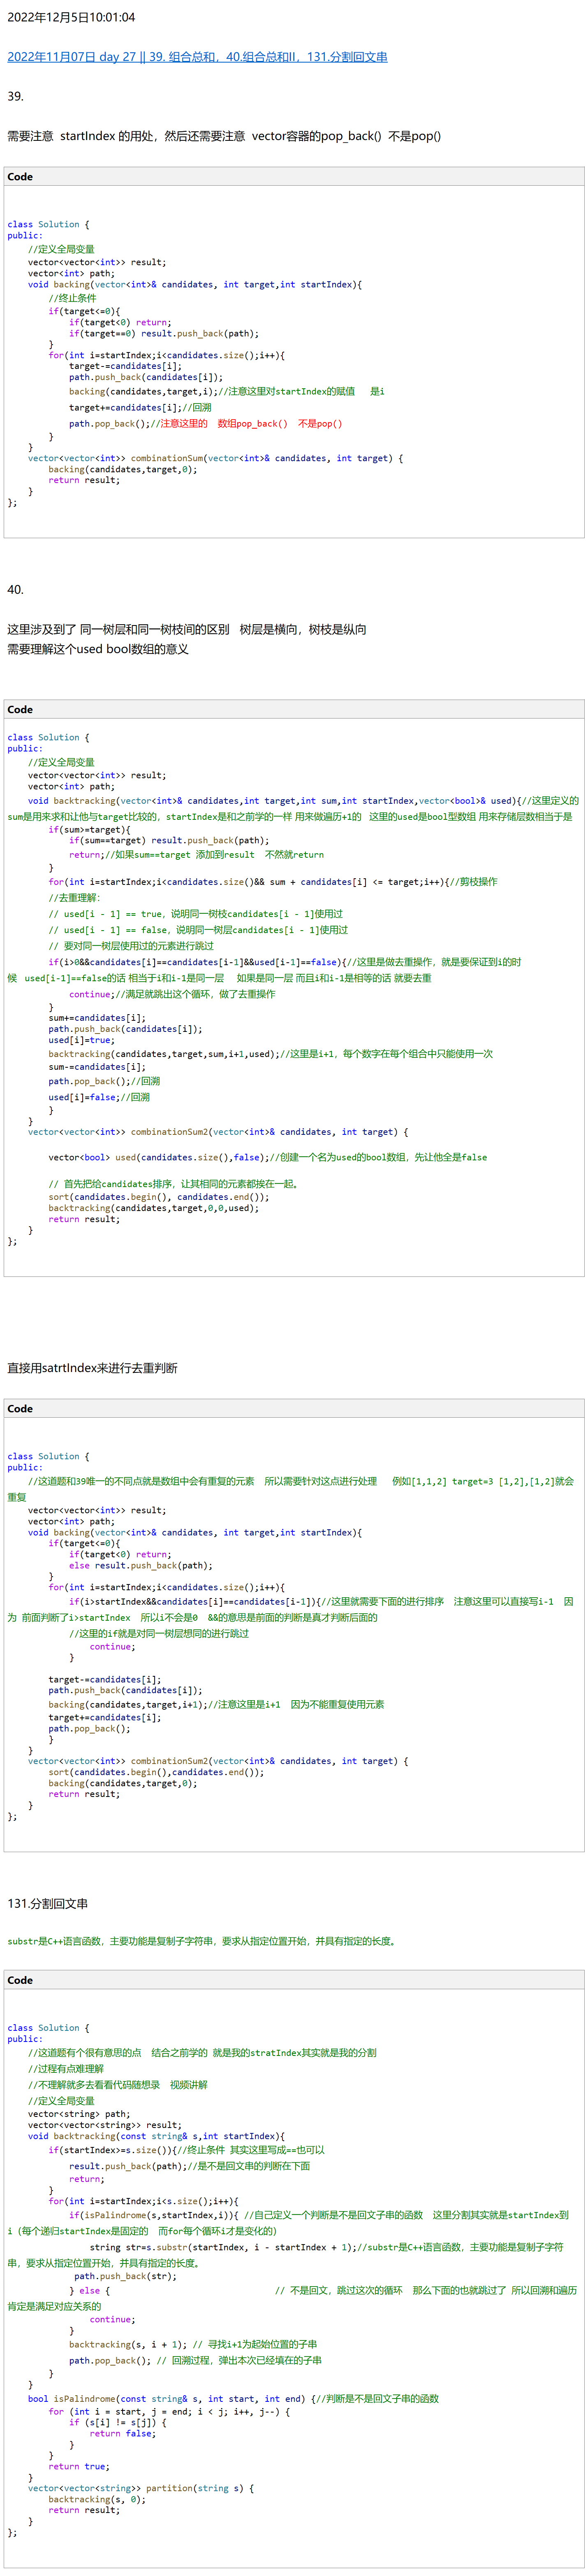
Task: Click the Code header above the isPalindrome solution
Action: [294, 1980]
